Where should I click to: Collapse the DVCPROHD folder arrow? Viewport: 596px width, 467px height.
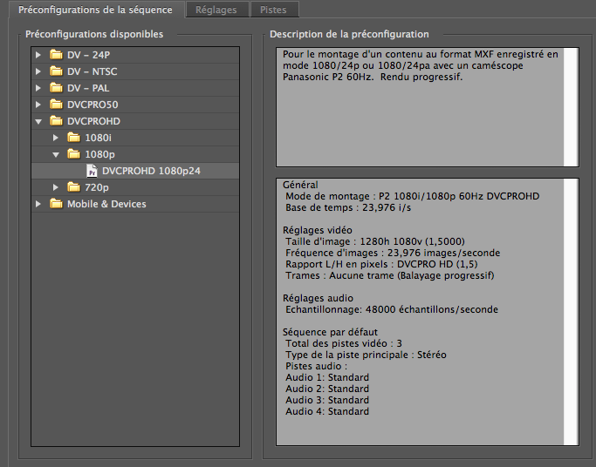[38, 121]
